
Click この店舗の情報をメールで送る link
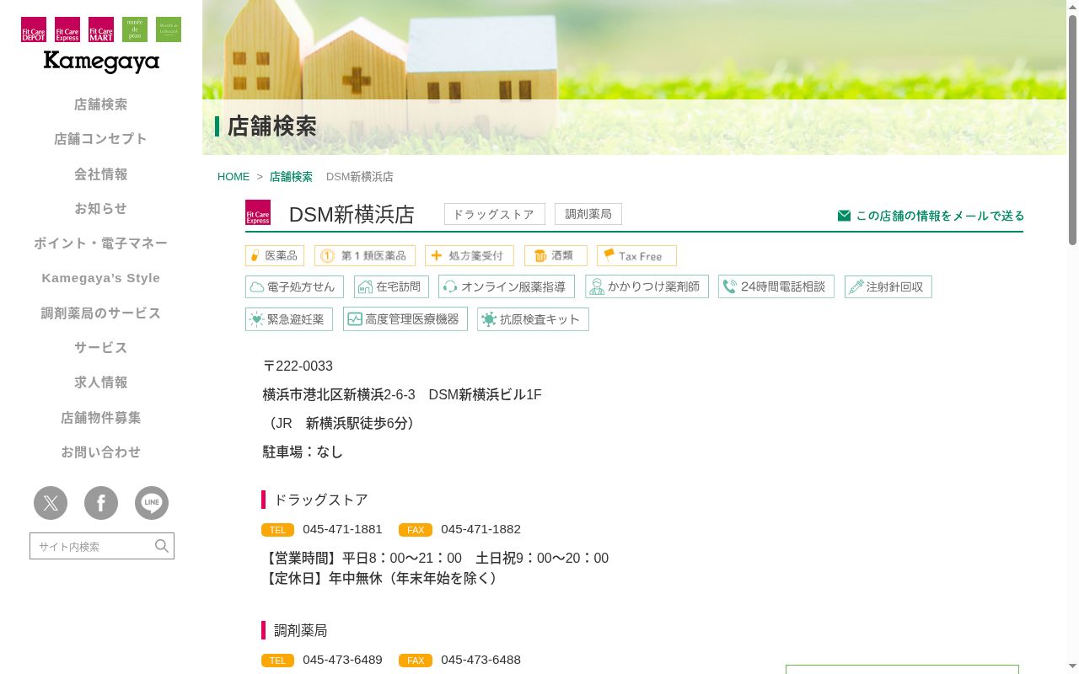click(931, 216)
